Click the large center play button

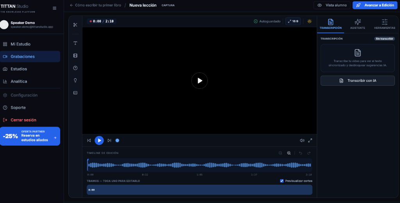click(x=200, y=81)
